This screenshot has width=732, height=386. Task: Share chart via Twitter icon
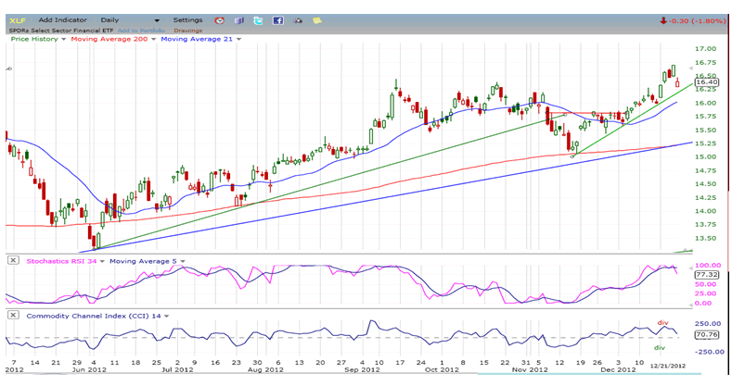click(258, 19)
